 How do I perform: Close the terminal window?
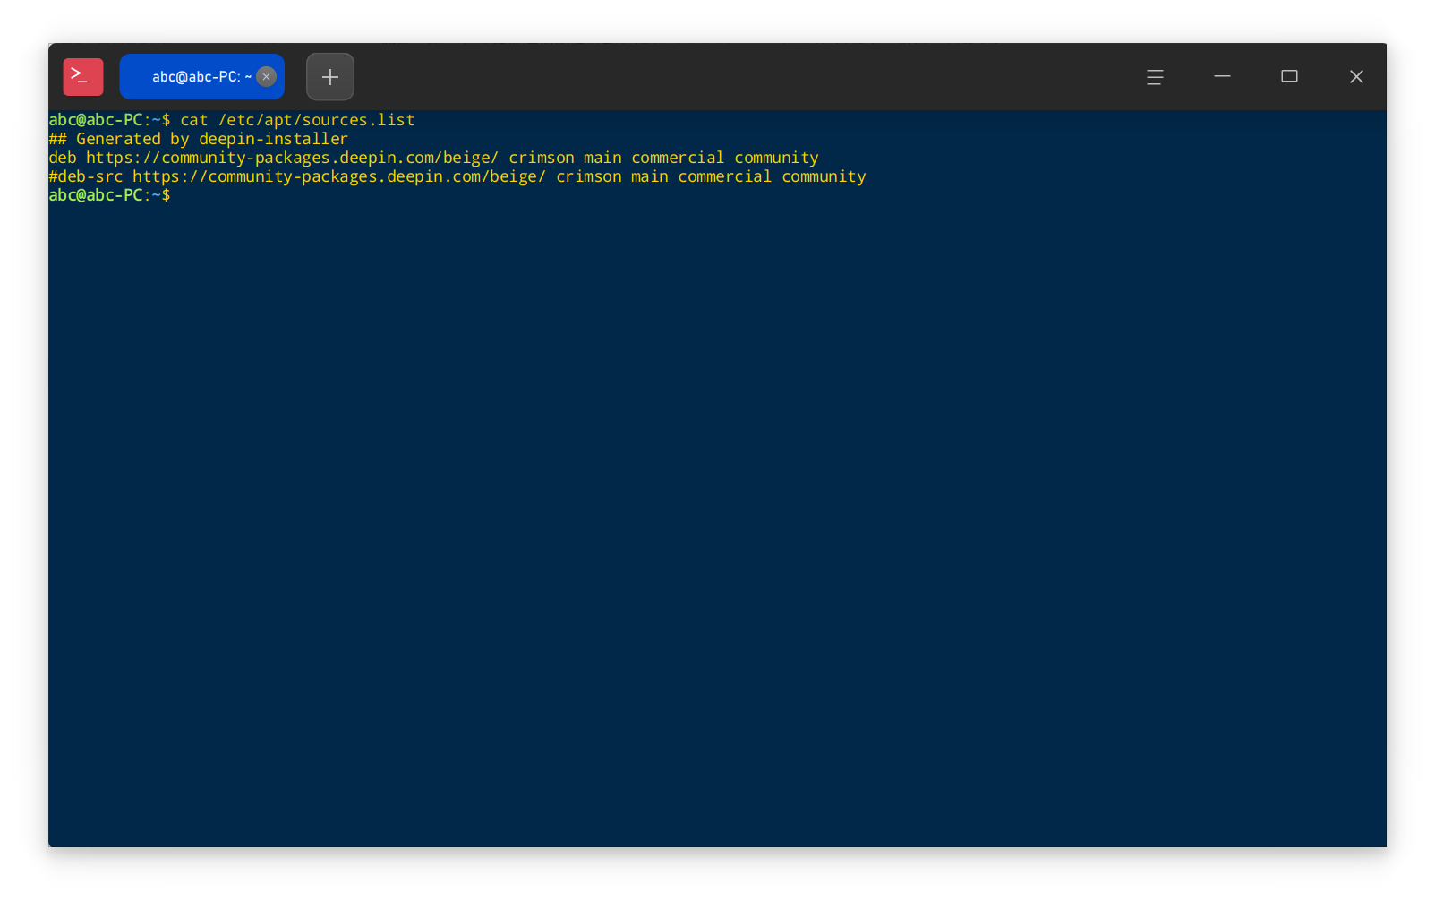pyautogui.click(x=1356, y=77)
